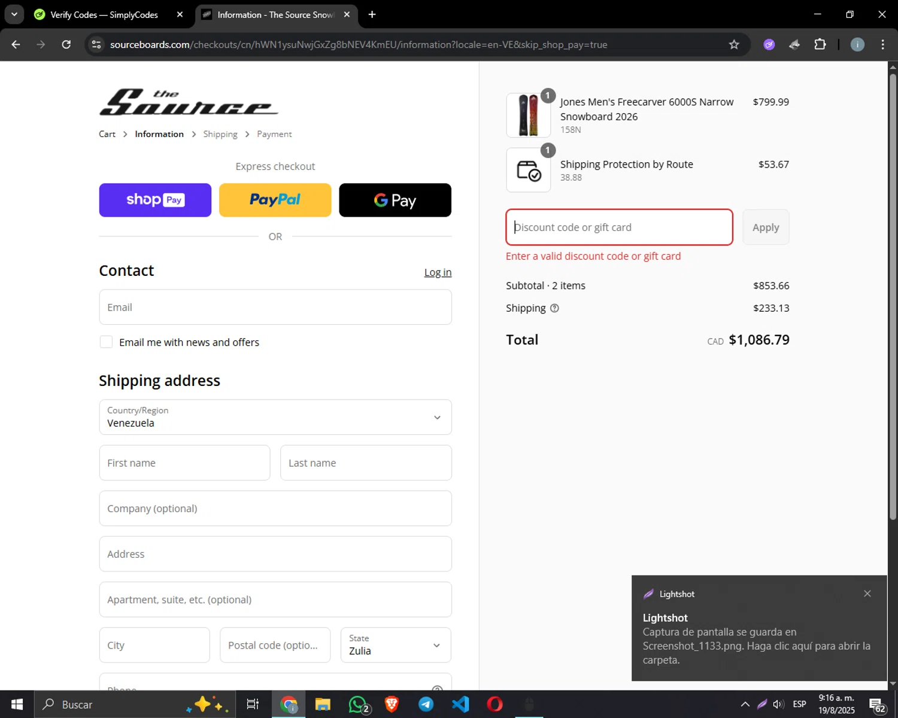Click the total $1,086.79 amount

pos(759,340)
